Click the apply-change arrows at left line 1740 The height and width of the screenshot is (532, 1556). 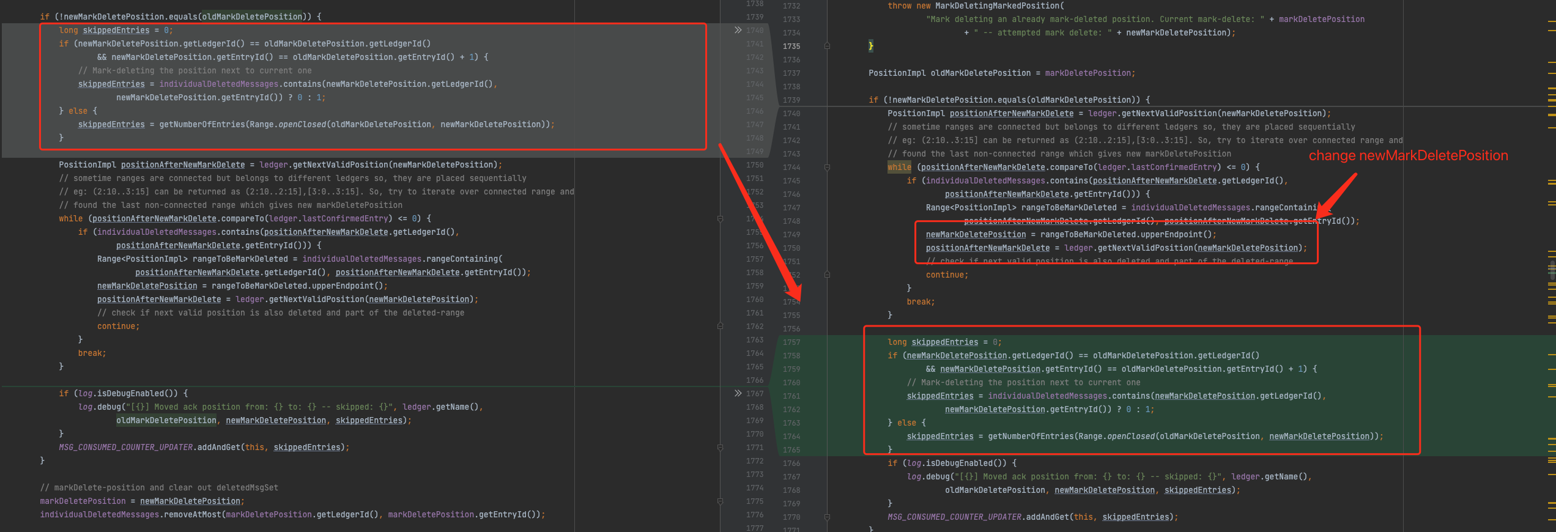(x=738, y=30)
